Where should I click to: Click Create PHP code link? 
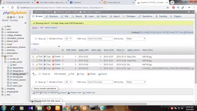tap(176, 32)
